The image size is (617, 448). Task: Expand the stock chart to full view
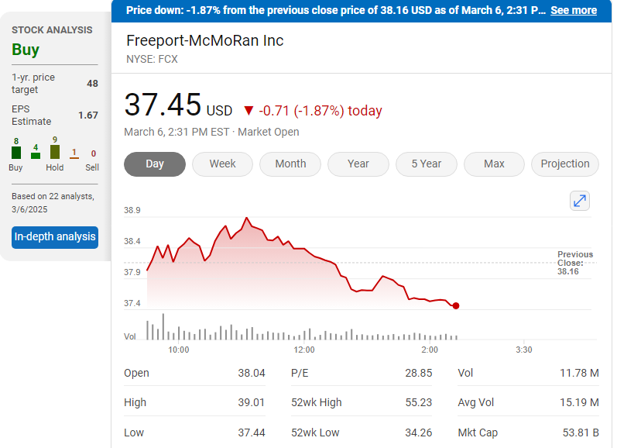click(580, 201)
